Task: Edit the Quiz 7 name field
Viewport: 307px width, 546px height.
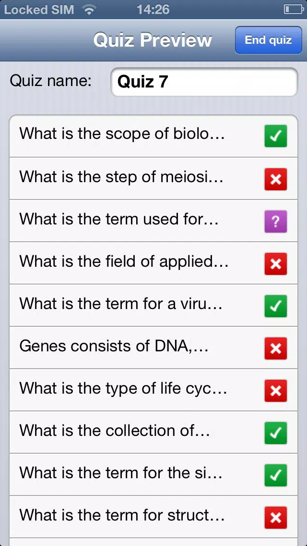Action: point(204,82)
